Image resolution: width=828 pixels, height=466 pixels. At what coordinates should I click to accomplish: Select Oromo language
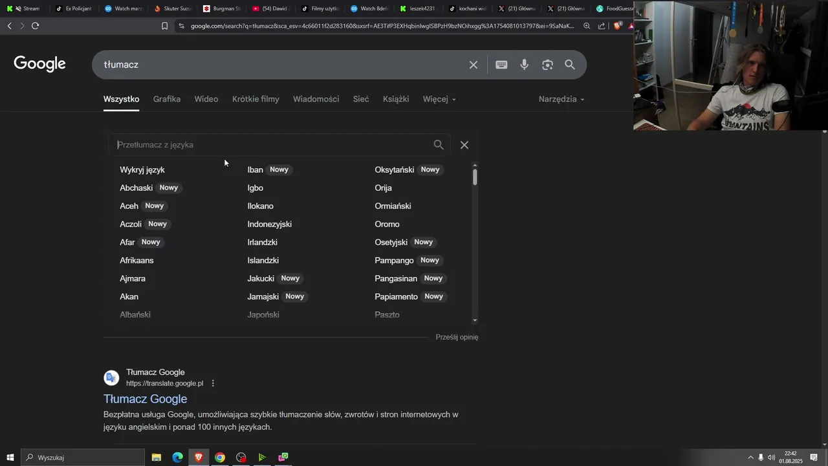click(387, 224)
